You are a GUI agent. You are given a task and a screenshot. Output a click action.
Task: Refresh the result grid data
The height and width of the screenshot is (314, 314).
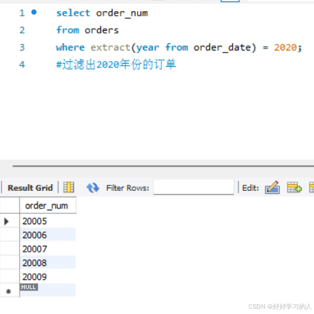93,187
